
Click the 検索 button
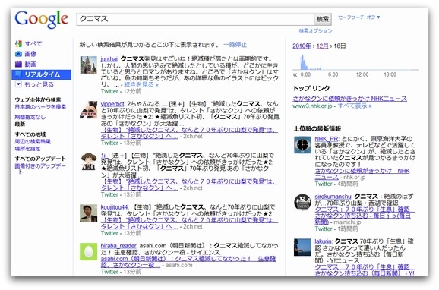[x=323, y=19]
